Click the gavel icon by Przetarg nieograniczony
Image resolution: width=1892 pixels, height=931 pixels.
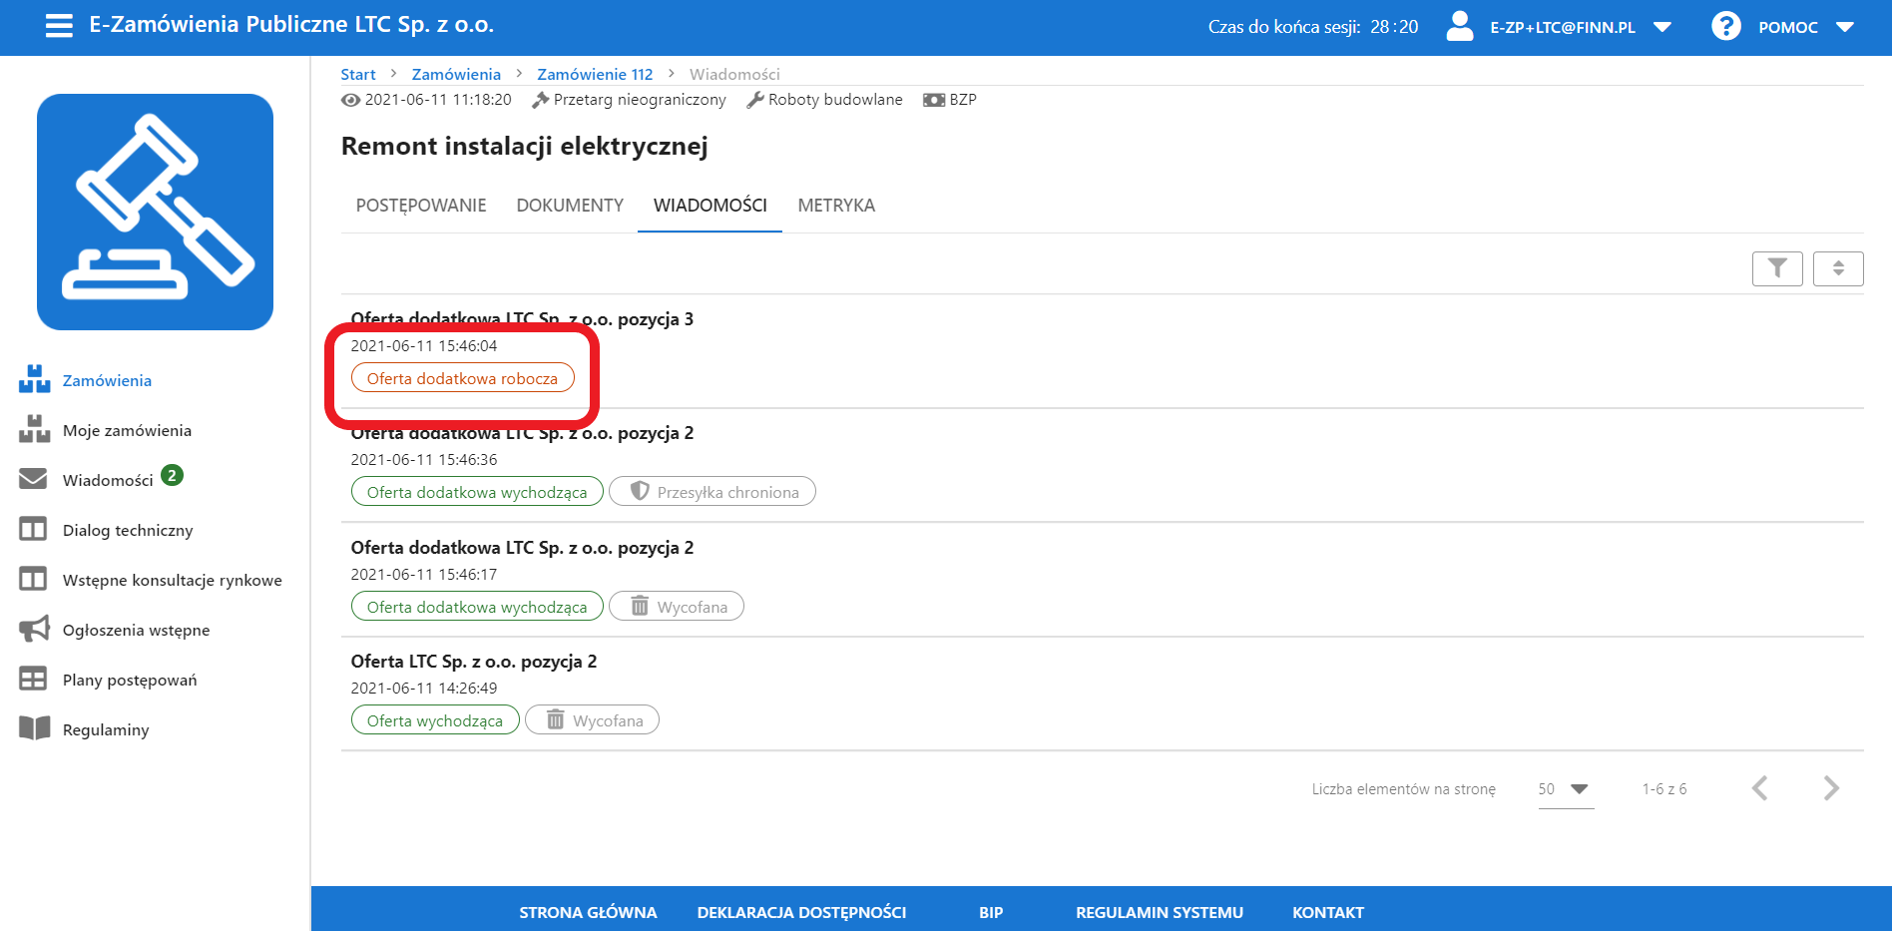(x=541, y=100)
